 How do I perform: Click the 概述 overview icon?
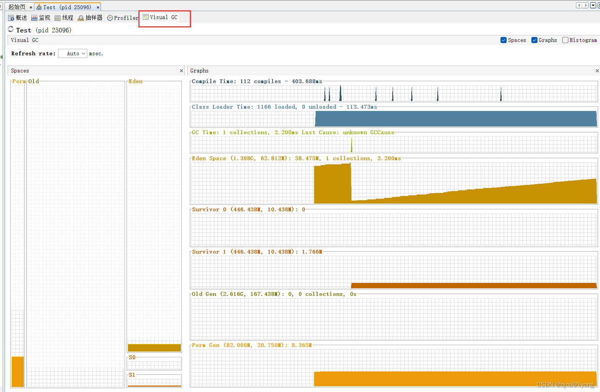pyautogui.click(x=11, y=18)
